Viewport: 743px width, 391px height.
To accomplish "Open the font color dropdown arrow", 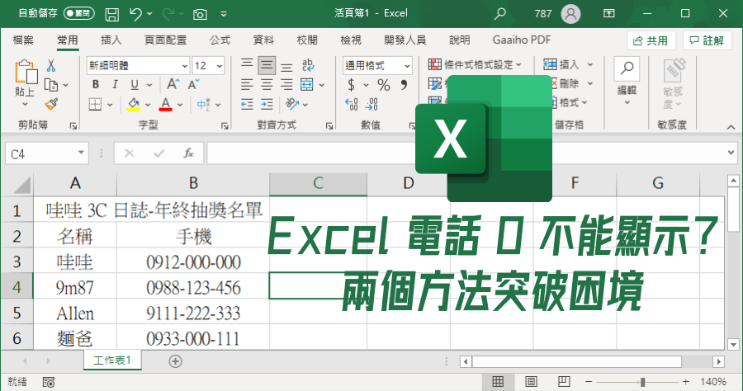I will [x=180, y=105].
